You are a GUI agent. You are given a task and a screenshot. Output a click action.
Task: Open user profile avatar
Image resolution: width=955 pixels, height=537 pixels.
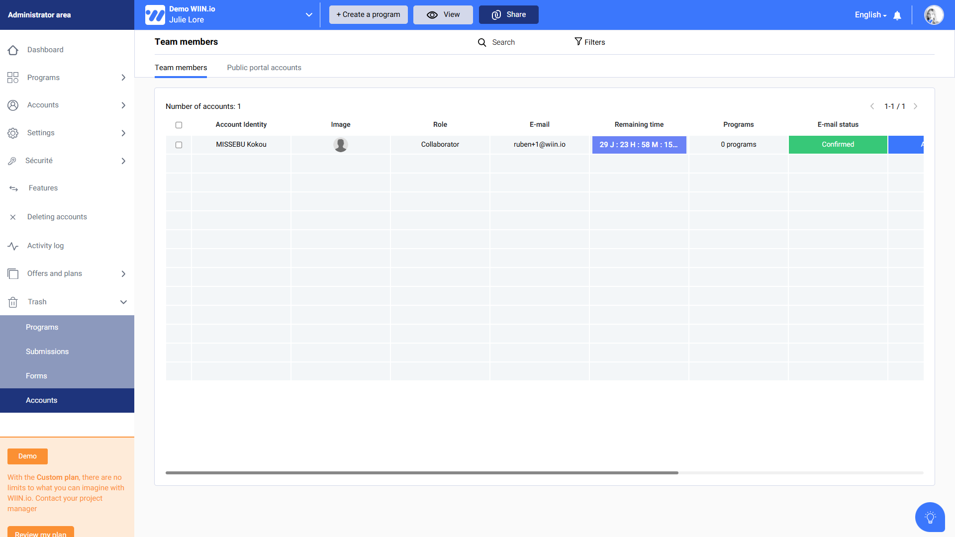[934, 15]
